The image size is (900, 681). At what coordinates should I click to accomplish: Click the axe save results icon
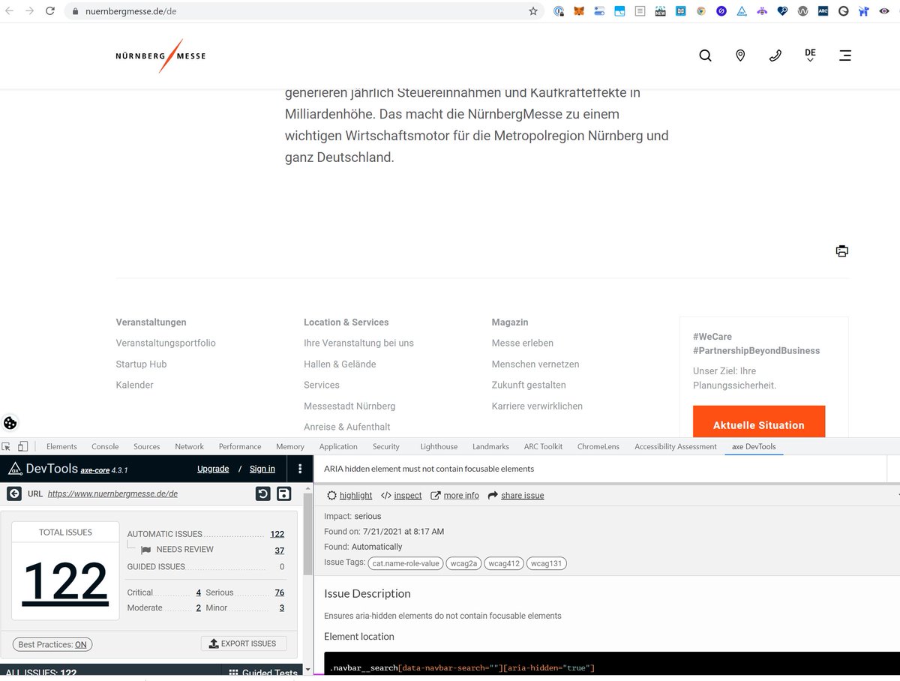(x=284, y=493)
